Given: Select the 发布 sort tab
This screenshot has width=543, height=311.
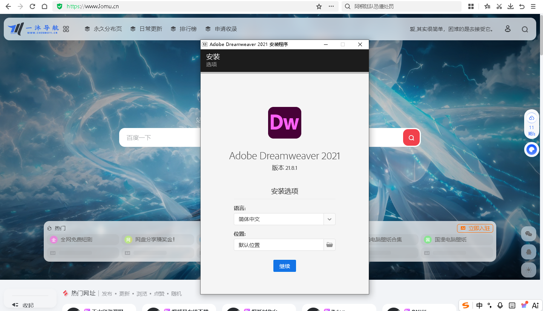Looking at the screenshot, I should point(107,294).
